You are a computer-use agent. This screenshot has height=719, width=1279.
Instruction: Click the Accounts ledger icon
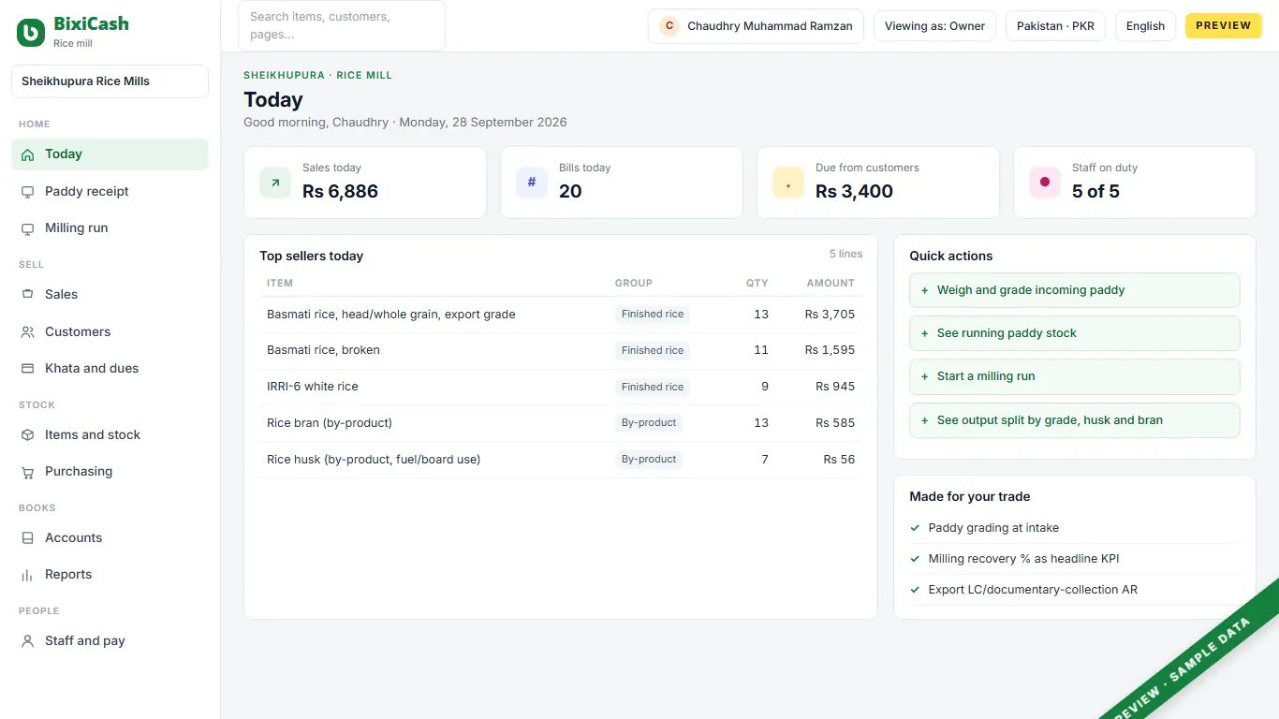tap(27, 538)
